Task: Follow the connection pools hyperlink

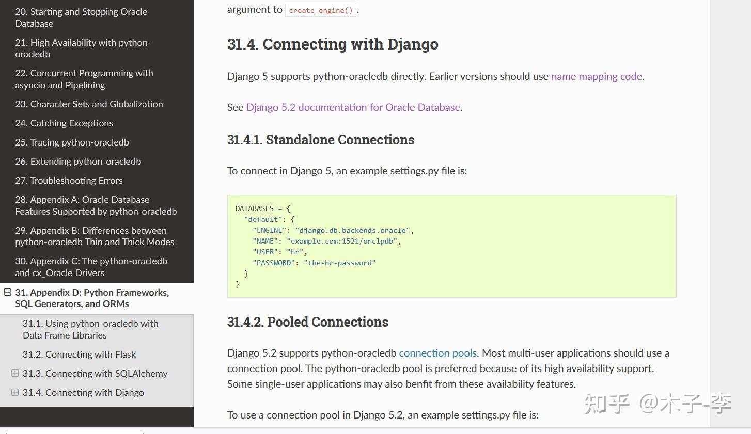Action: (437, 353)
